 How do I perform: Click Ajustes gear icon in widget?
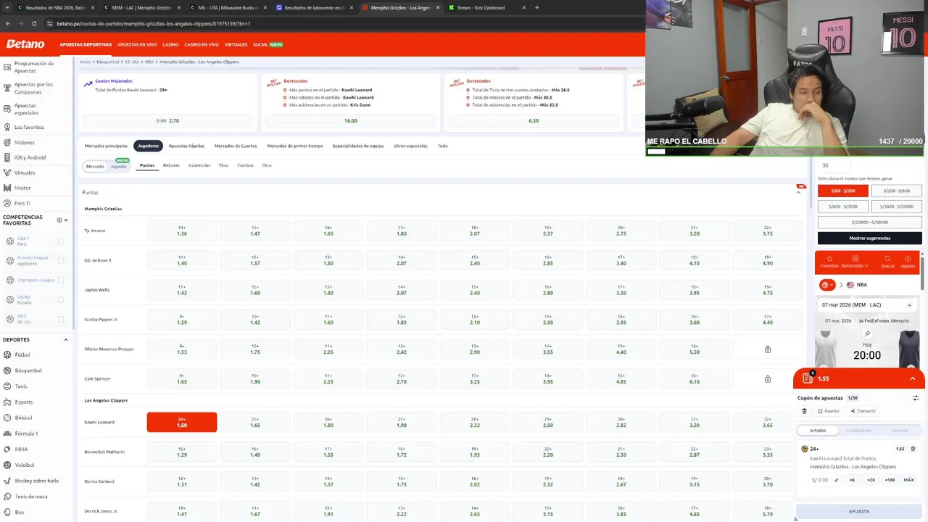[908, 258]
